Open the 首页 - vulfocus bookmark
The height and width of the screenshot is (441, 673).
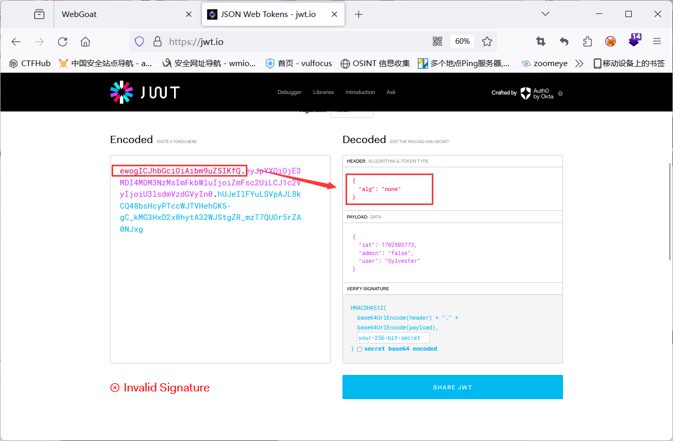click(x=299, y=63)
